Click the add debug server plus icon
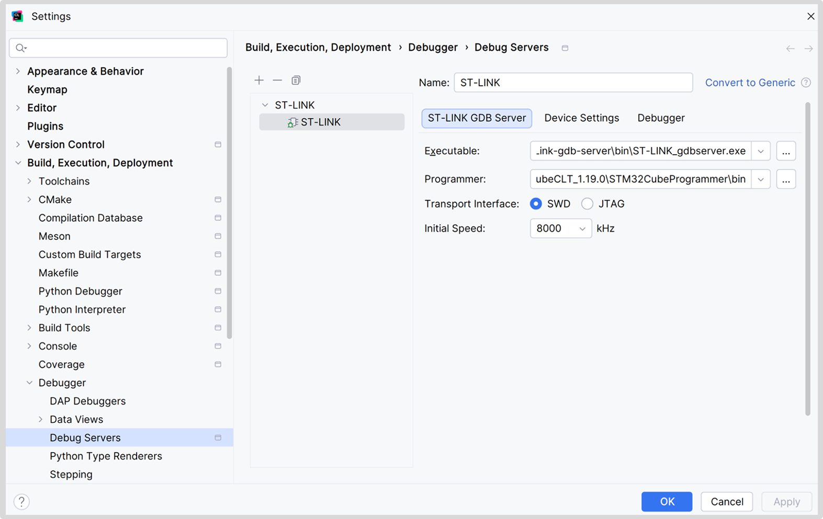The image size is (823, 519). coord(259,80)
